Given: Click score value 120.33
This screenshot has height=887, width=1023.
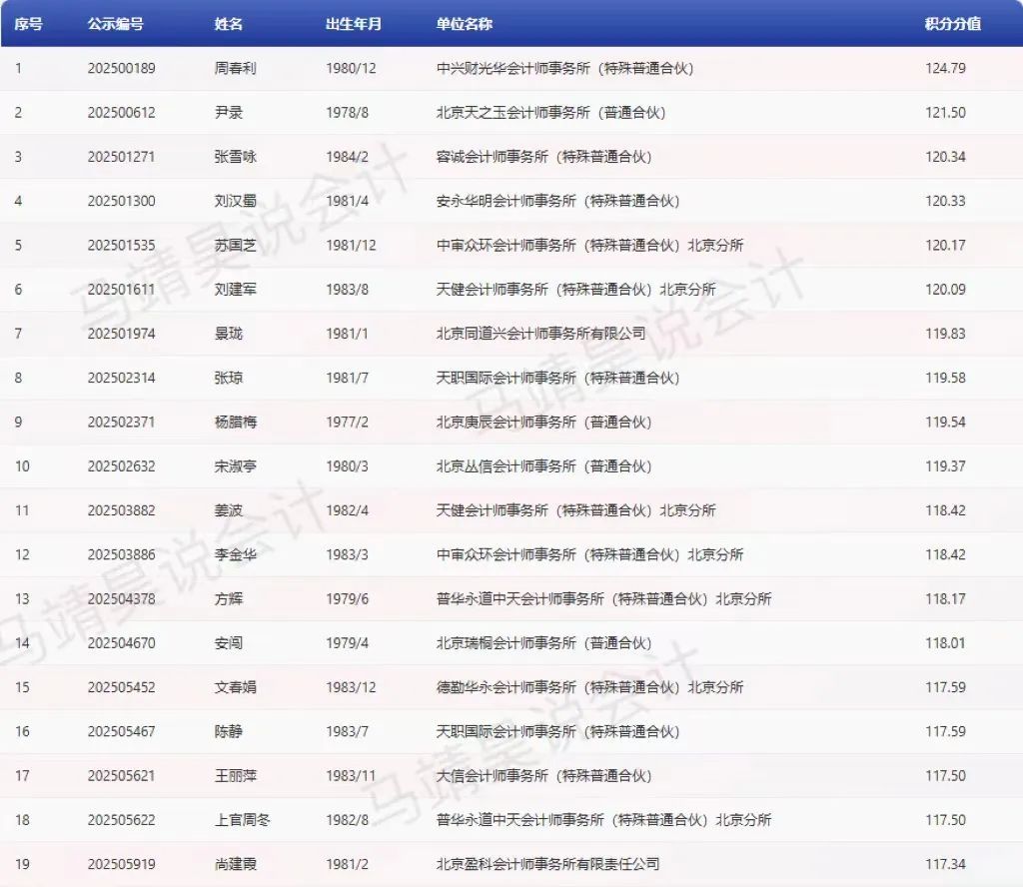Looking at the screenshot, I should pyautogui.click(x=945, y=201).
